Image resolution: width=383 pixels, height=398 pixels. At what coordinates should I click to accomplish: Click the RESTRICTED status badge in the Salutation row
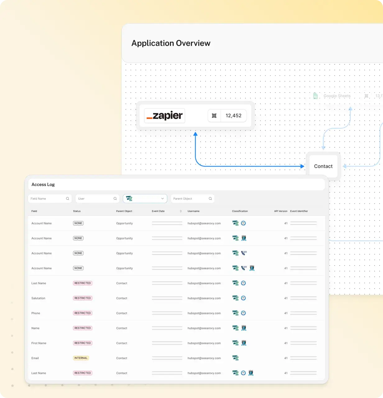(83, 298)
